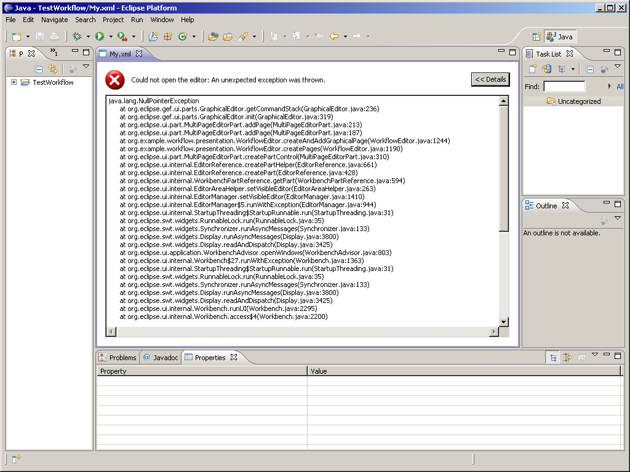Click the All link in Task List
Image resolution: width=630 pixels, height=472 pixels.
[620, 87]
